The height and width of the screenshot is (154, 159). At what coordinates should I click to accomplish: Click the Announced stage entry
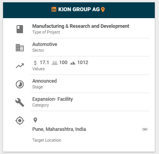pyautogui.click(x=90, y=84)
